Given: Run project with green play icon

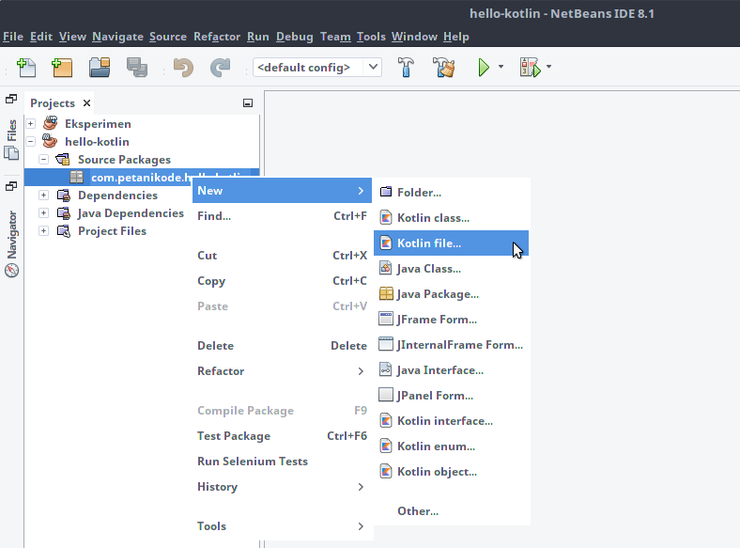Looking at the screenshot, I should 484,67.
